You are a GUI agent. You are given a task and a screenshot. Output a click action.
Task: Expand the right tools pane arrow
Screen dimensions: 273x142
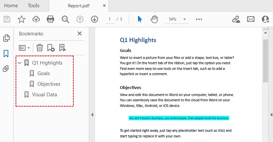(271, 115)
